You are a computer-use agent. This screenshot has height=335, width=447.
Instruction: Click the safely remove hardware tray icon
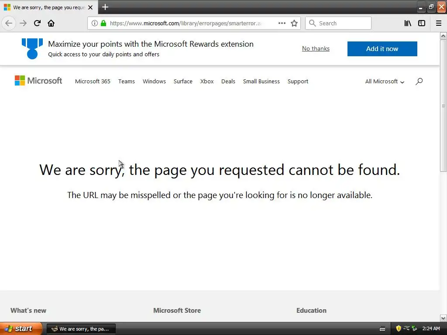tap(414, 328)
